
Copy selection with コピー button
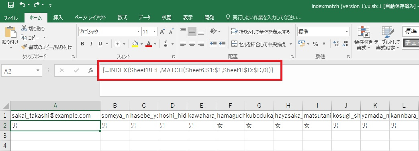[30, 38]
